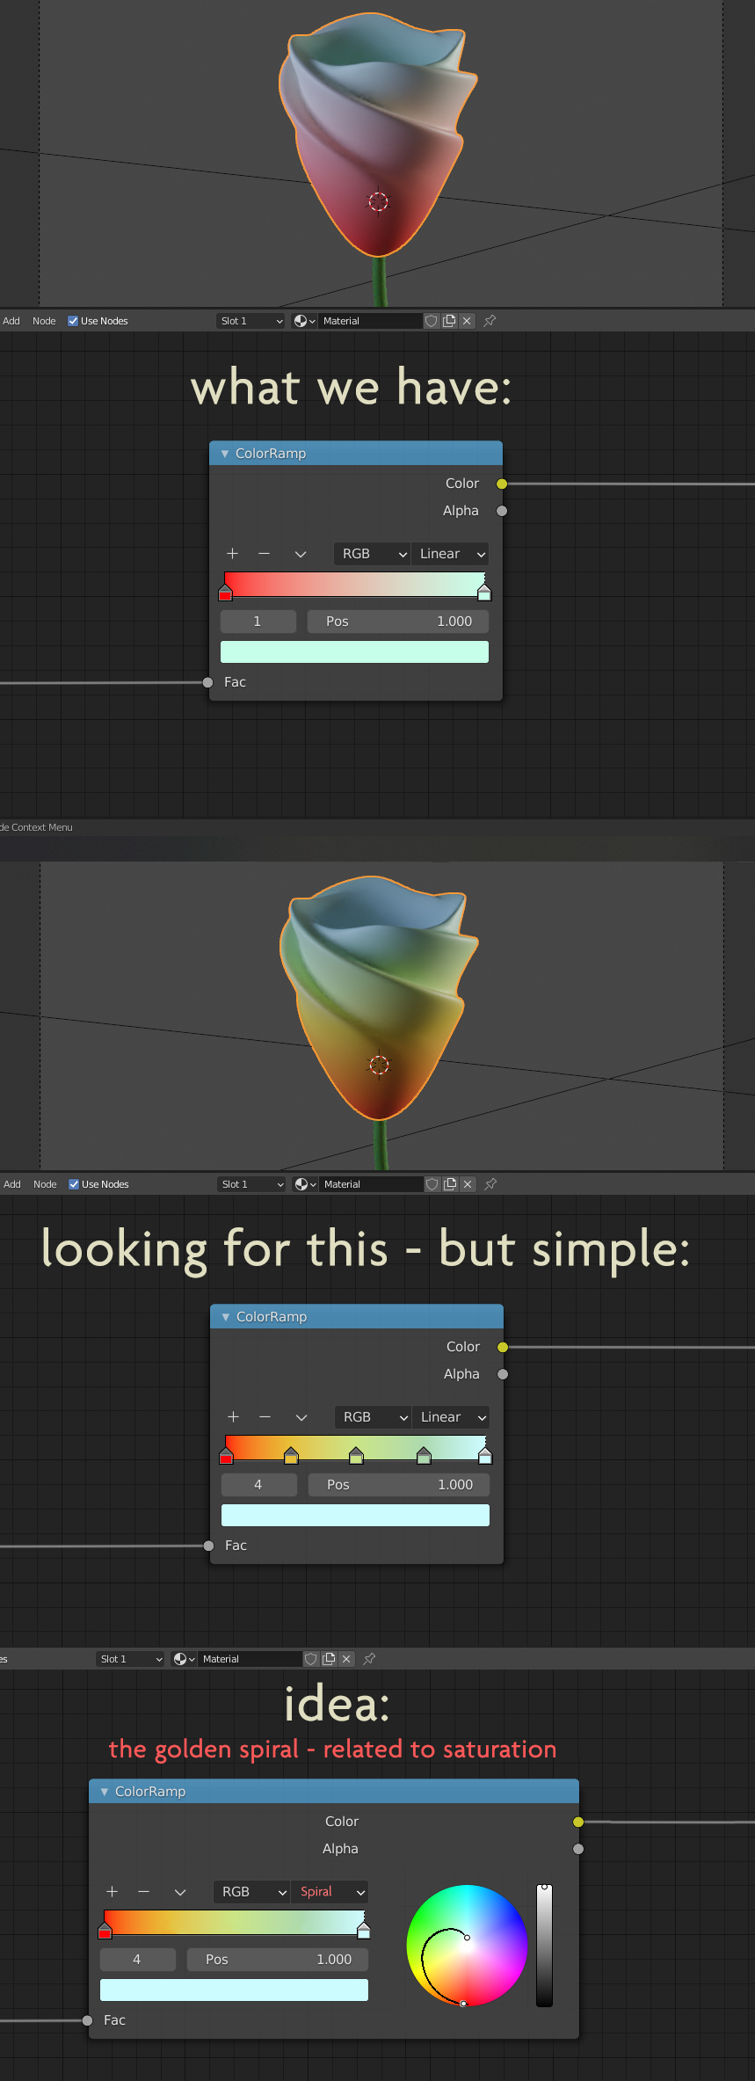Remove a color stop with minus in 'looking for this' ColorRamp

[265, 1417]
